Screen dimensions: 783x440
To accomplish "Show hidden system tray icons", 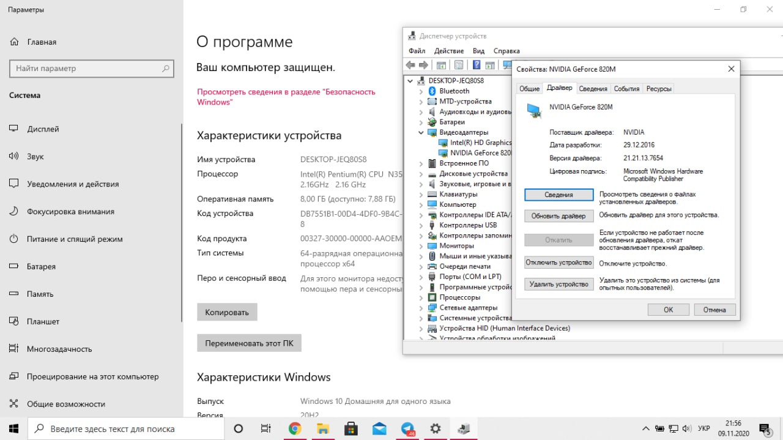I will 646,428.
